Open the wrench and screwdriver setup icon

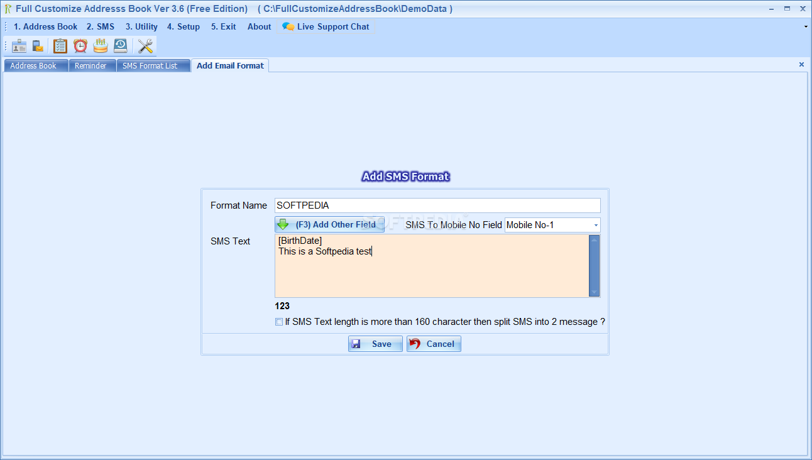146,46
